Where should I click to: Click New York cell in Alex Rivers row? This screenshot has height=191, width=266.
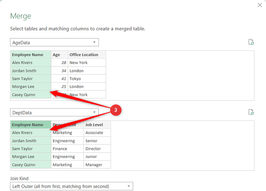[87, 62]
